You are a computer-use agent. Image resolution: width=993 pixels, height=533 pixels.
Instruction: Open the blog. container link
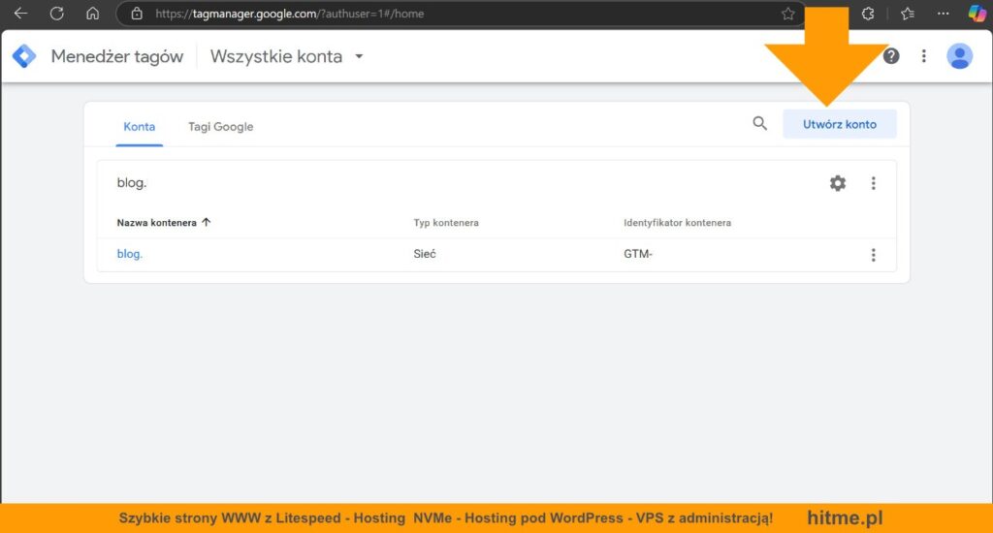pyautogui.click(x=129, y=255)
